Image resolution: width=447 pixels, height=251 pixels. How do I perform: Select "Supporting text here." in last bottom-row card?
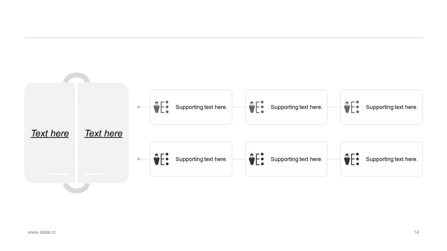pos(392,159)
